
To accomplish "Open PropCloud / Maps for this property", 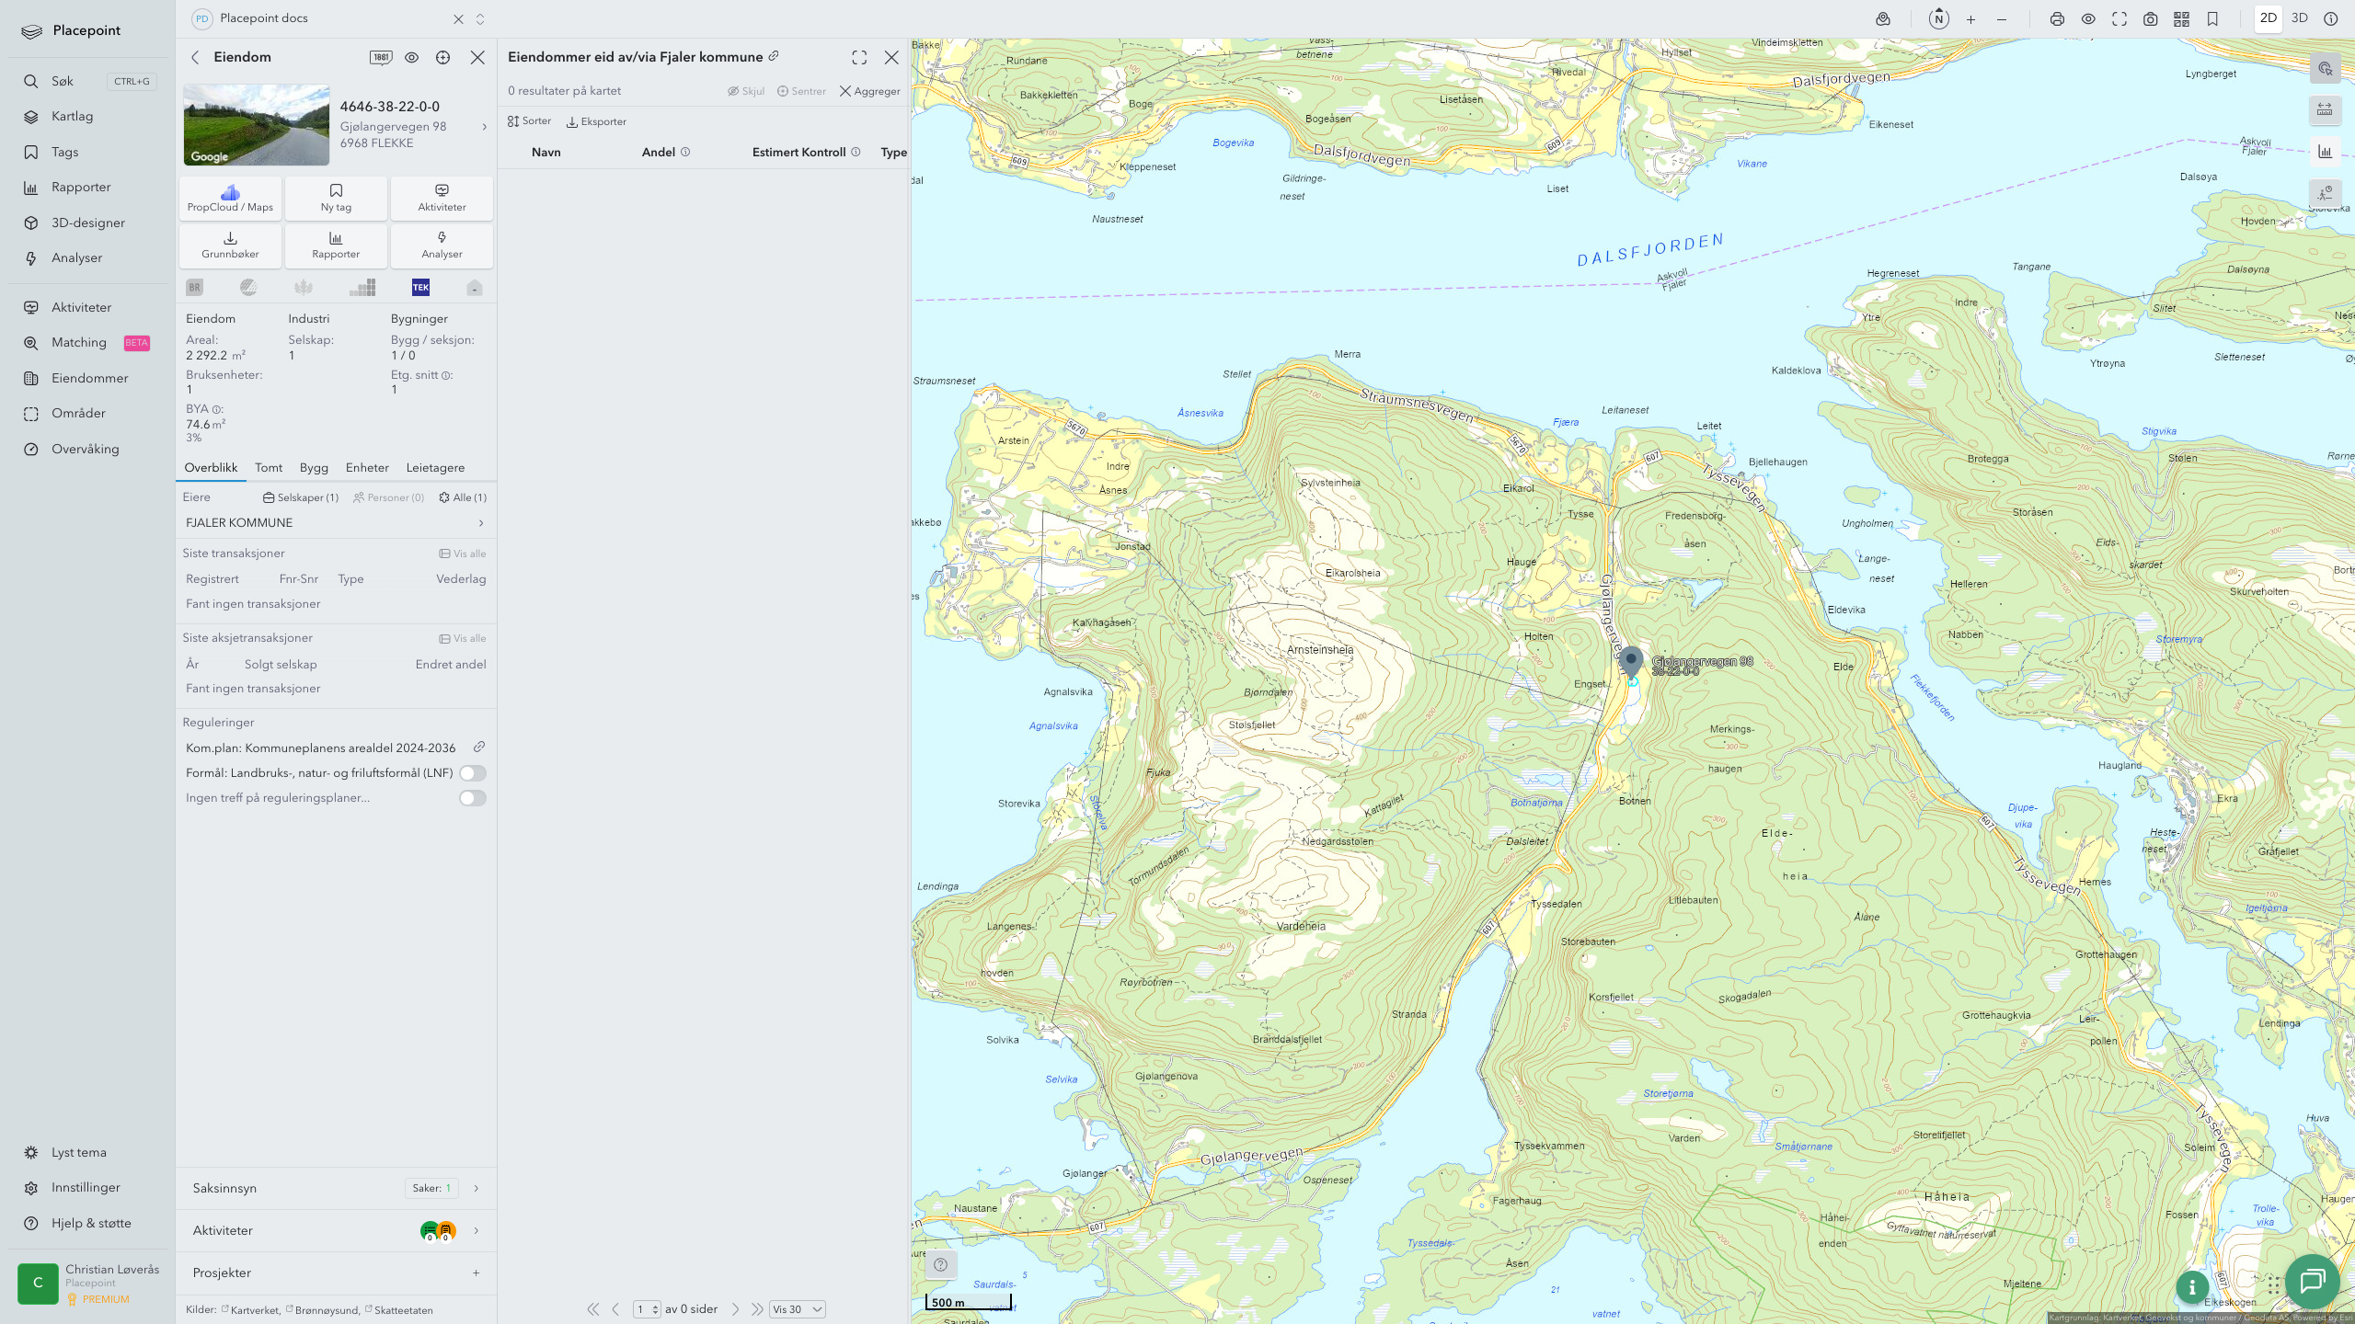I will pyautogui.click(x=230, y=199).
